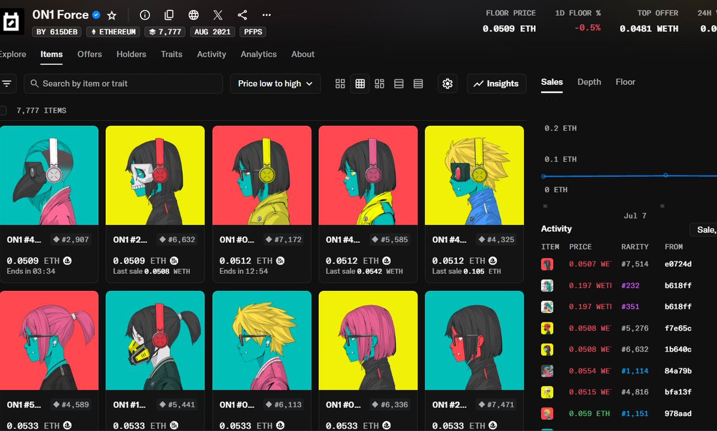717x431 pixels.
Task: Open the collection website globe icon
Action: [x=193, y=15]
